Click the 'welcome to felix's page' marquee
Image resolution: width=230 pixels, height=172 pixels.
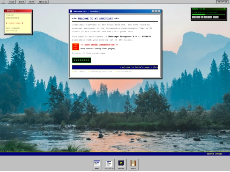click(x=115, y=67)
